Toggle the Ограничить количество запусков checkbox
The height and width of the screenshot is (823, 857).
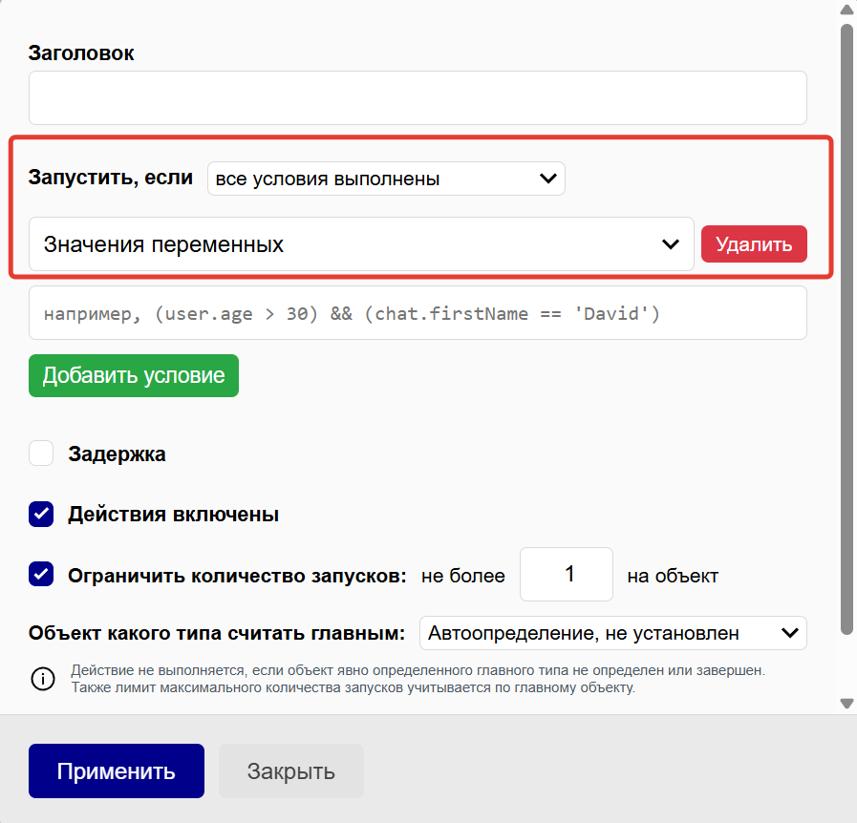[41, 575]
